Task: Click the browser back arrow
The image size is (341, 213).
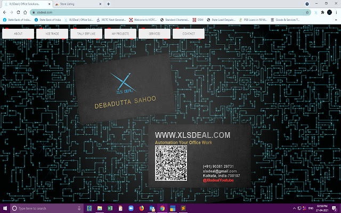Action: point(5,12)
